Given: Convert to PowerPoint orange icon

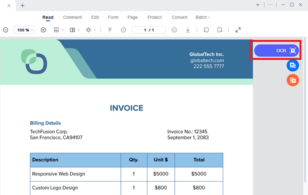Looking at the screenshot, I should click(x=293, y=80).
